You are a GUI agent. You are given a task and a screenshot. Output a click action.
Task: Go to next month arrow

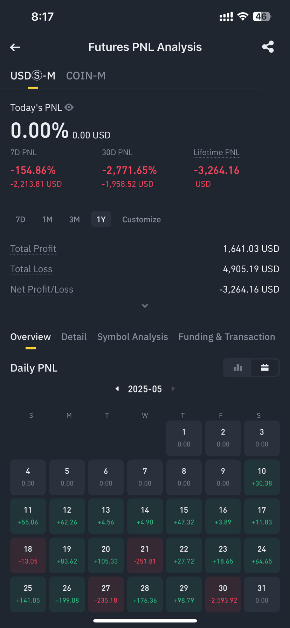[173, 389]
